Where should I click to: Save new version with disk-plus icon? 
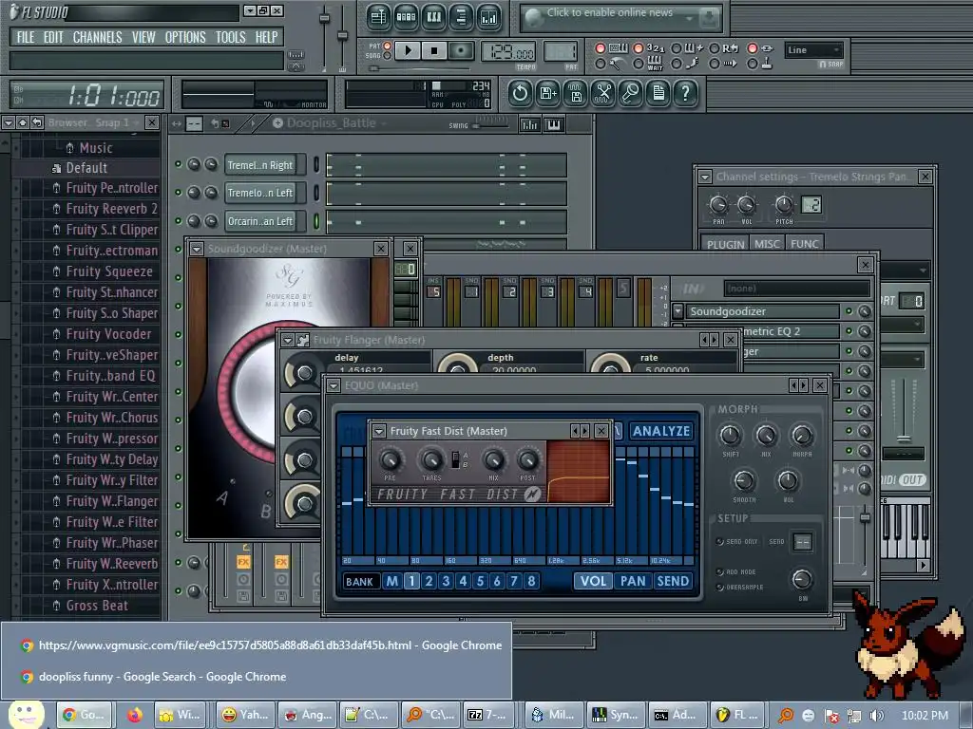(x=548, y=93)
